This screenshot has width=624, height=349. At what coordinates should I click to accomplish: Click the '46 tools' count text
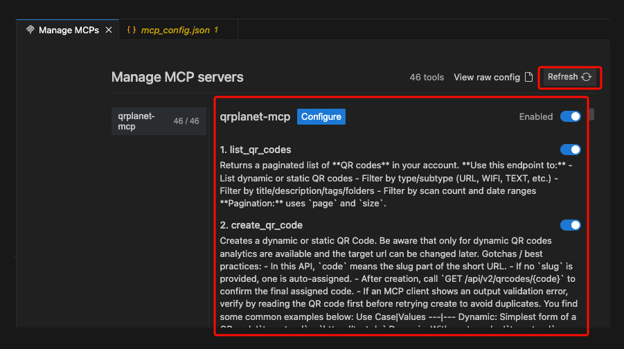tap(427, 77)
